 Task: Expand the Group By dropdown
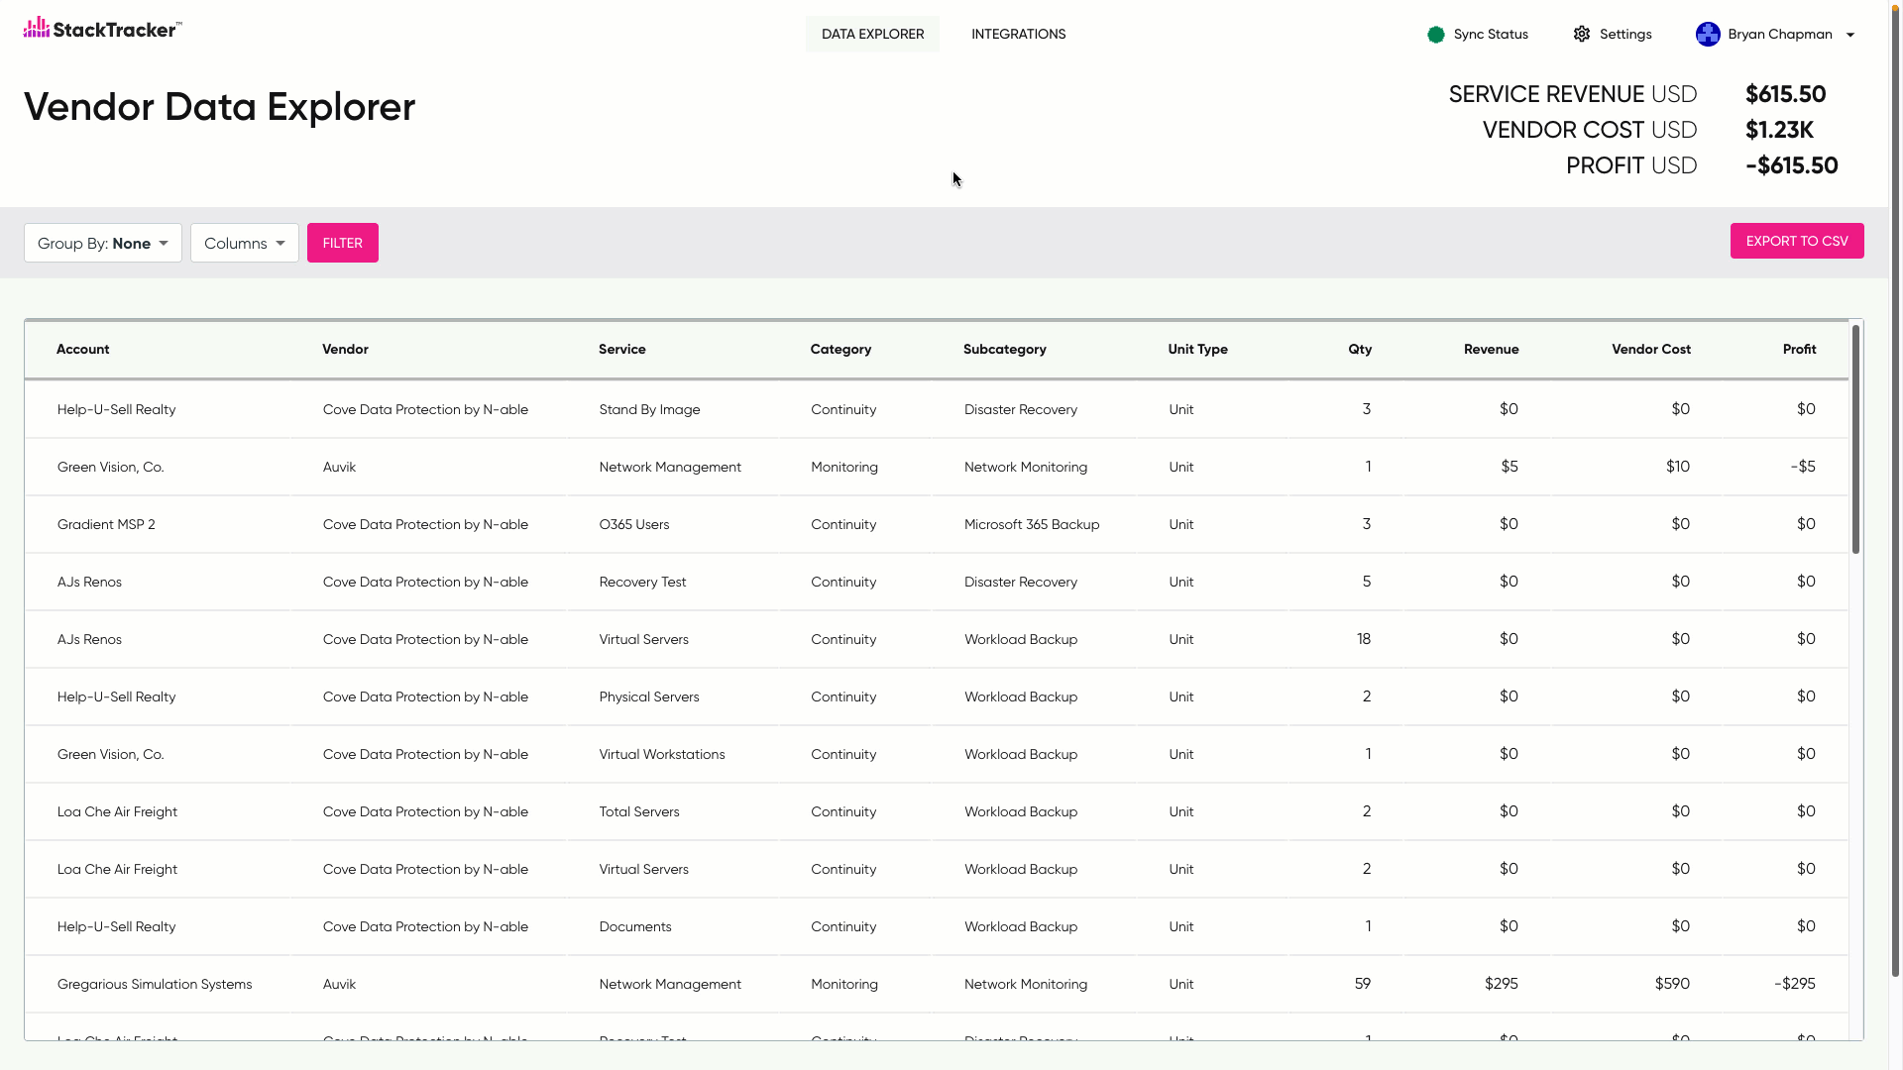[102, 242]
